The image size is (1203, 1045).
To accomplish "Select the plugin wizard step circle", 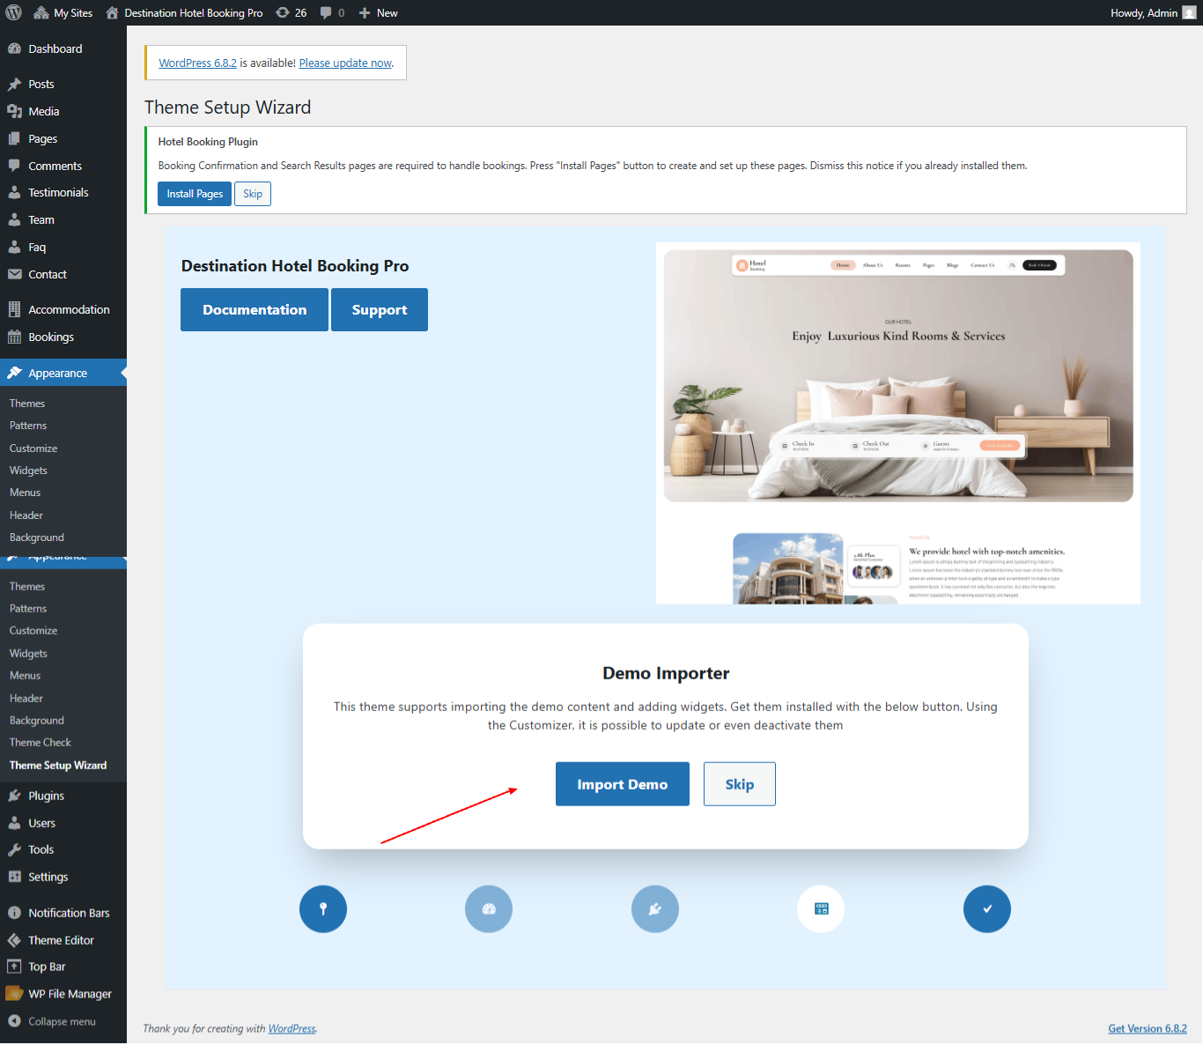I will coord(655,909).
